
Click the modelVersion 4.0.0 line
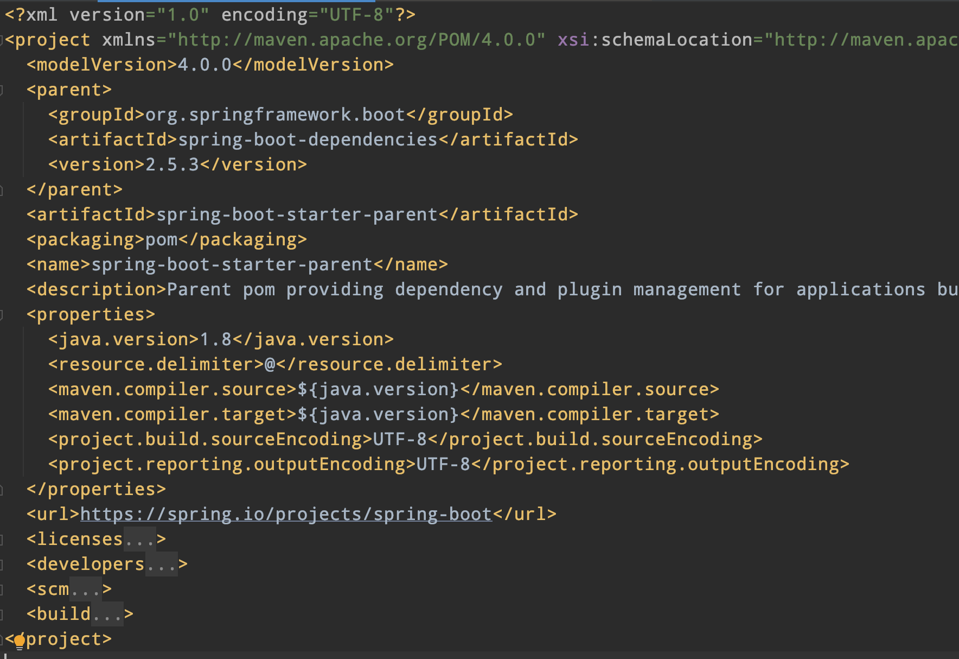pos(210,65)
